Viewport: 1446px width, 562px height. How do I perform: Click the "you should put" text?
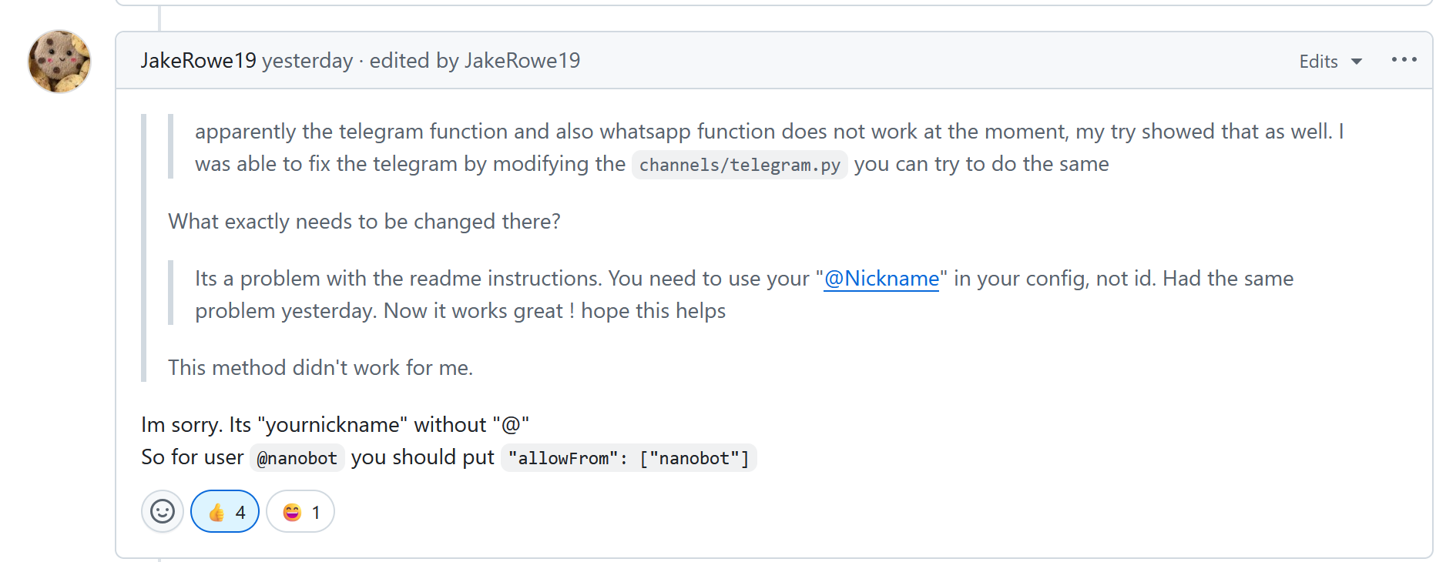tap(422, 457)
